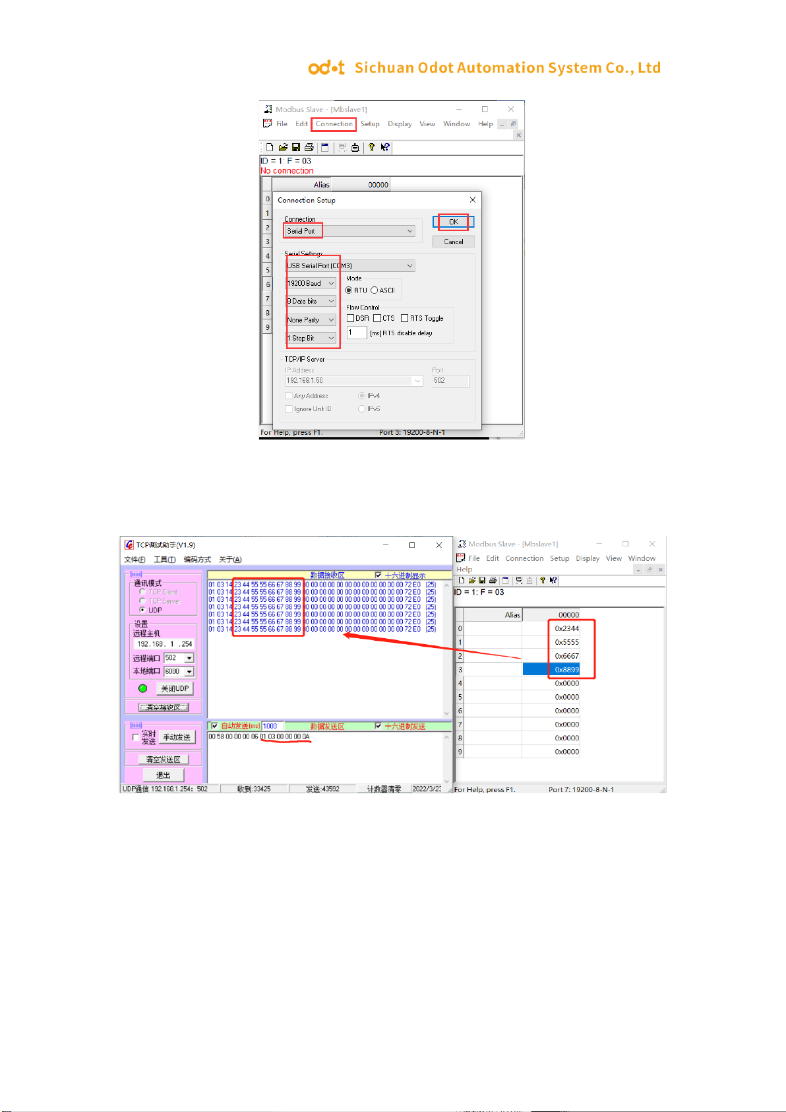
Task: Click yellow question mark Help icon in the 'Port 7' Modbus Slave window
Action: point(543,580)
